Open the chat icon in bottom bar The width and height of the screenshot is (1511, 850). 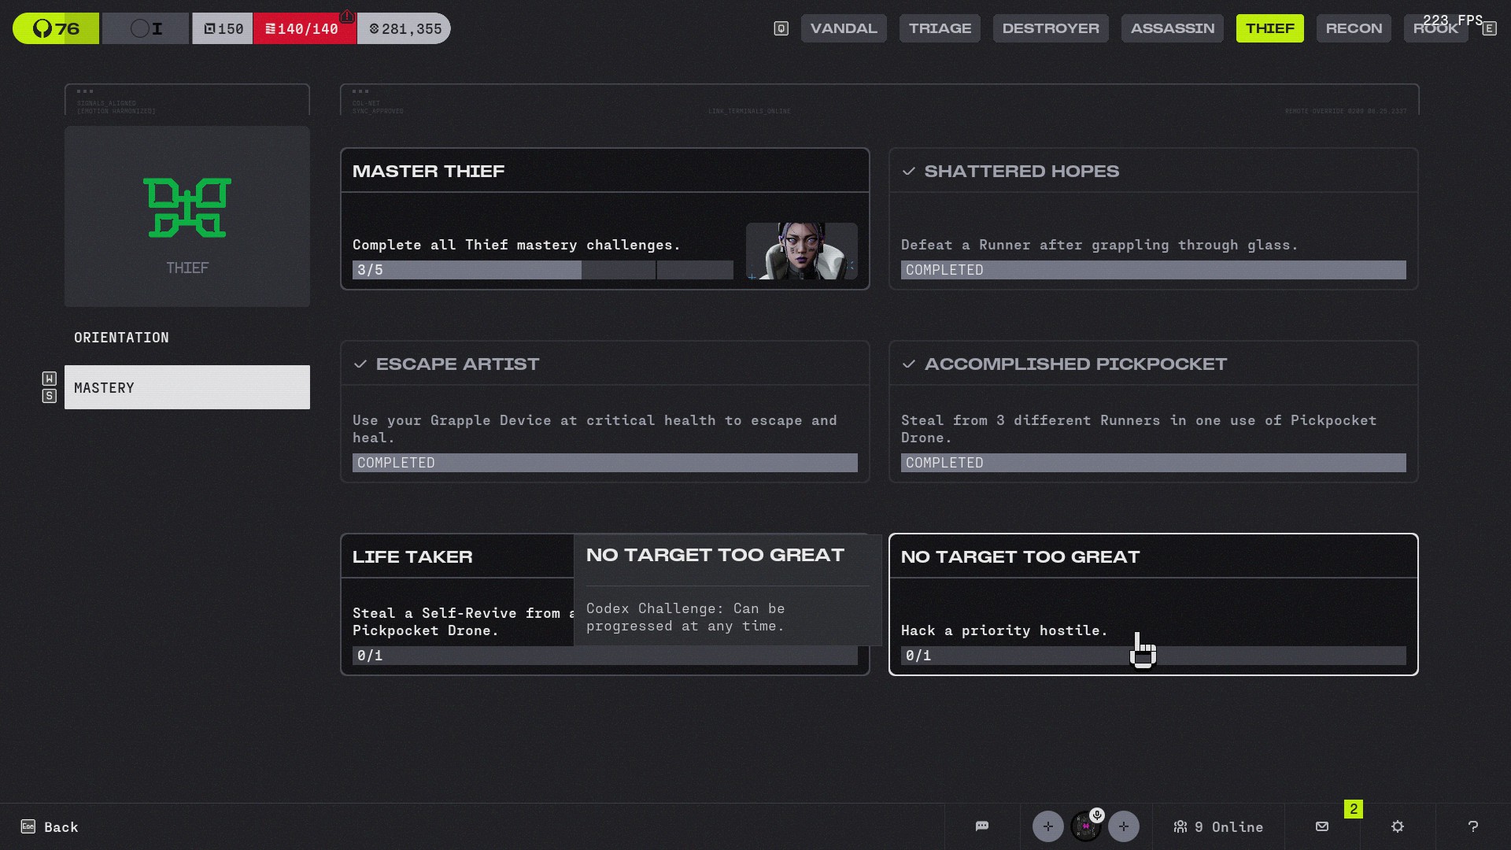tap(981, 826)
